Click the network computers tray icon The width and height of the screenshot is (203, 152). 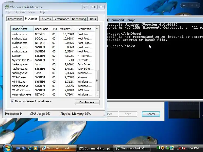click(172, 148)
